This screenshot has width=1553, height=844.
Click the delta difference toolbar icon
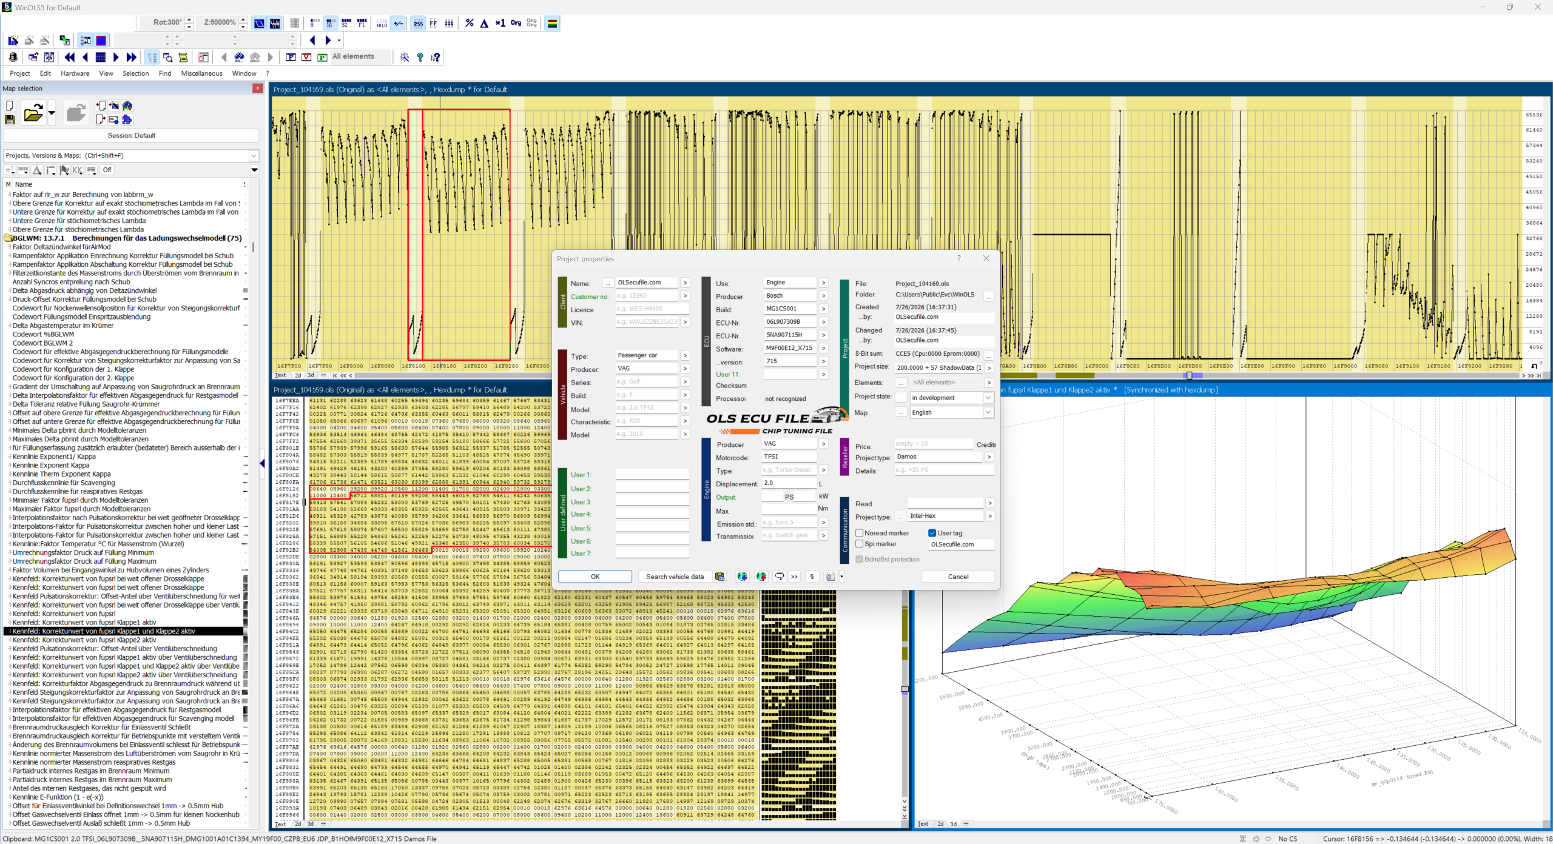click(484, 23)
